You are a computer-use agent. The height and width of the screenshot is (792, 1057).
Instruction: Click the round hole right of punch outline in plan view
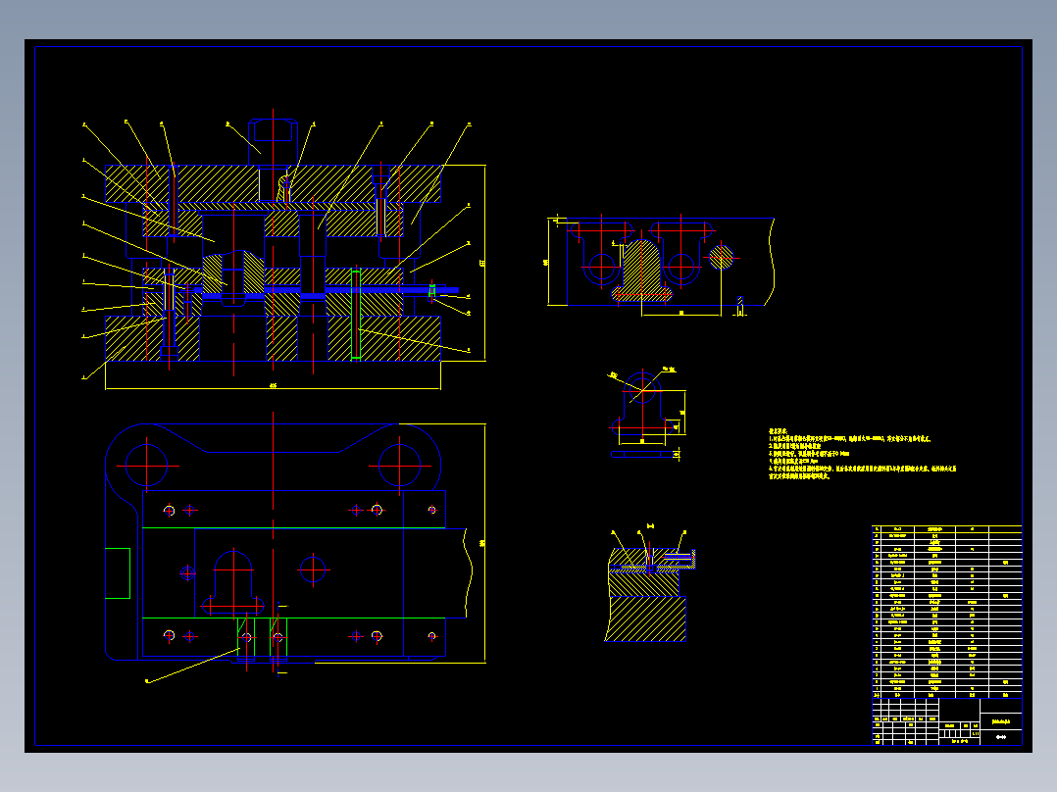313,570
